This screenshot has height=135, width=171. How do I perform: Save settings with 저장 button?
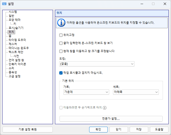click(139, 129)
